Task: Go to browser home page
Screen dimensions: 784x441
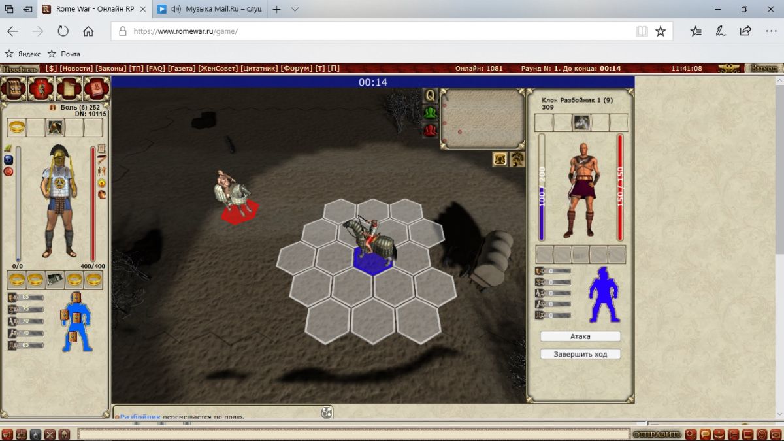Action: [x=88, y=31]
